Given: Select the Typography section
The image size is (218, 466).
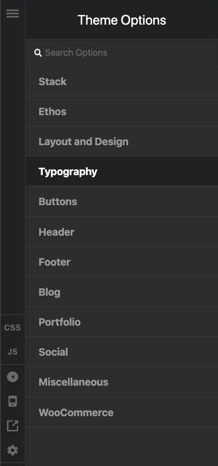Looking at the screenshot, I should pyautogui.click(x=122, y=171).
